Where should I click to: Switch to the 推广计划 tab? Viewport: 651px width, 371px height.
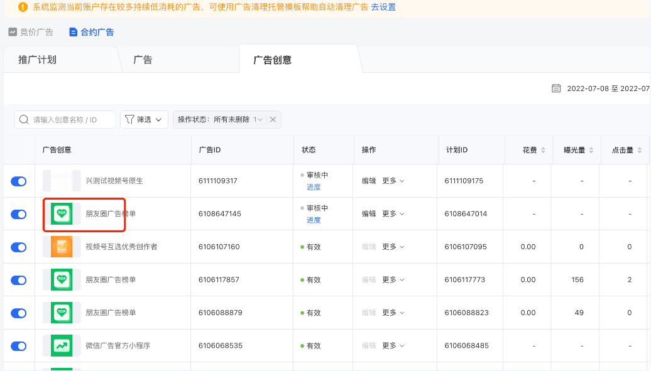[x=38, y=59]
